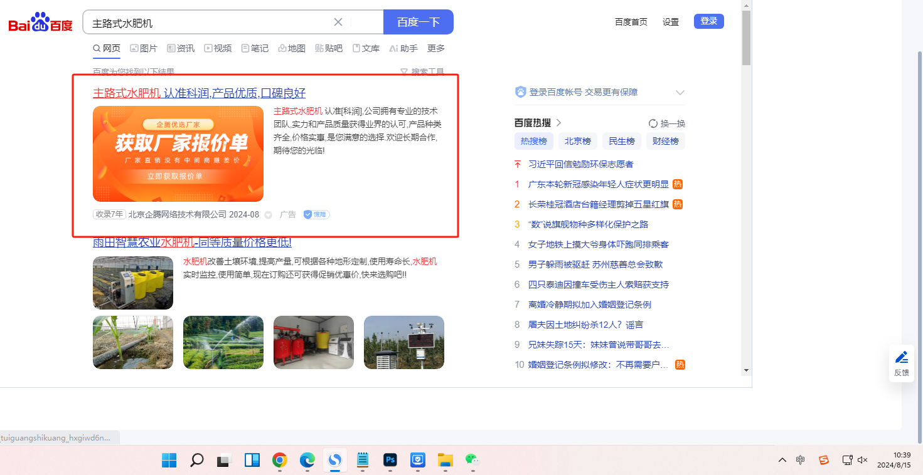Select the 北京榜 hot list tab

pos(577,141)
